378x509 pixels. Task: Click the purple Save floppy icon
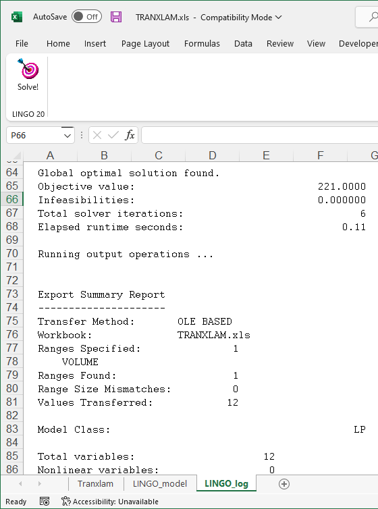click(116, 17)
